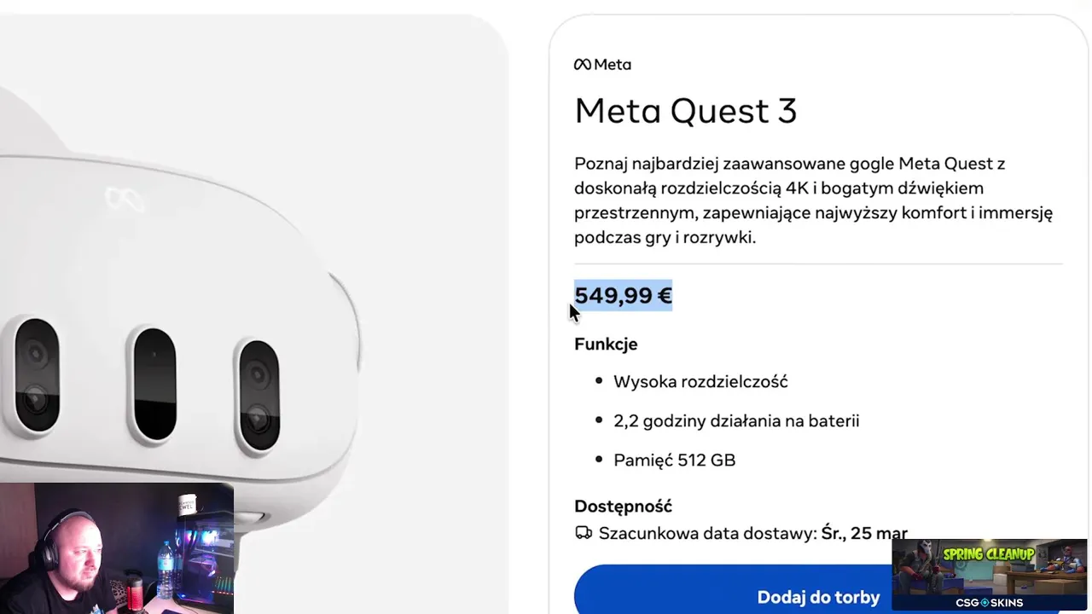Click the streamer webcam overlay
The image size is (1092, 614).
click(x=117, y=548)
